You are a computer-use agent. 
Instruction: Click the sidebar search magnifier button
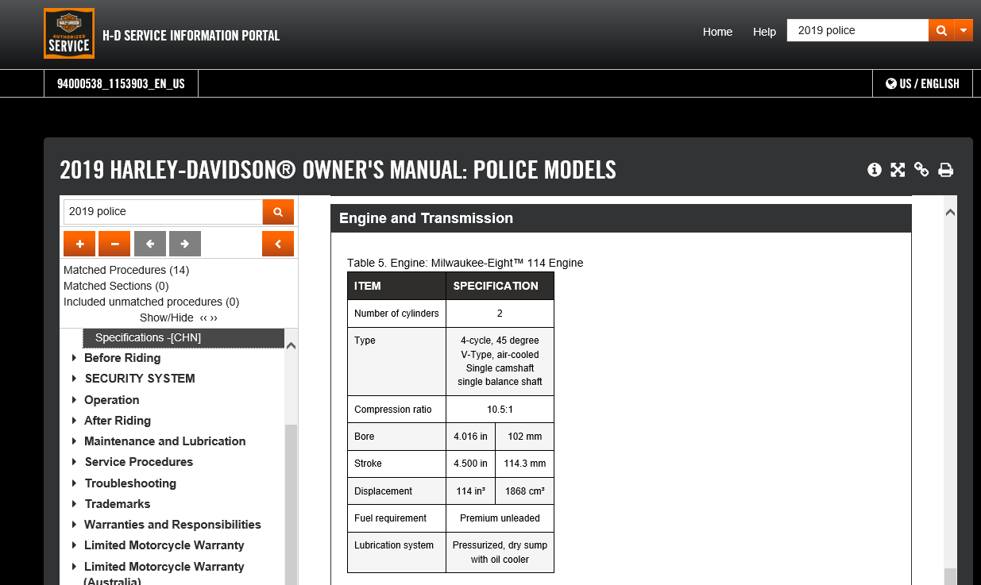(278, 212)
